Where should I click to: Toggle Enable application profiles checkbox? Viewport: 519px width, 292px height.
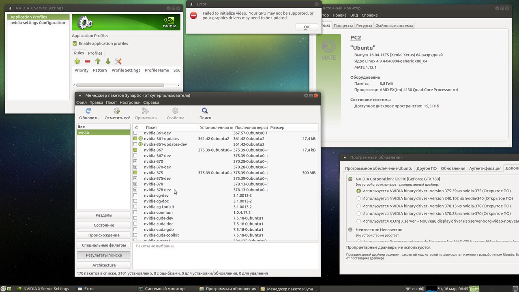pyautogui.click(x=75, y=43)
